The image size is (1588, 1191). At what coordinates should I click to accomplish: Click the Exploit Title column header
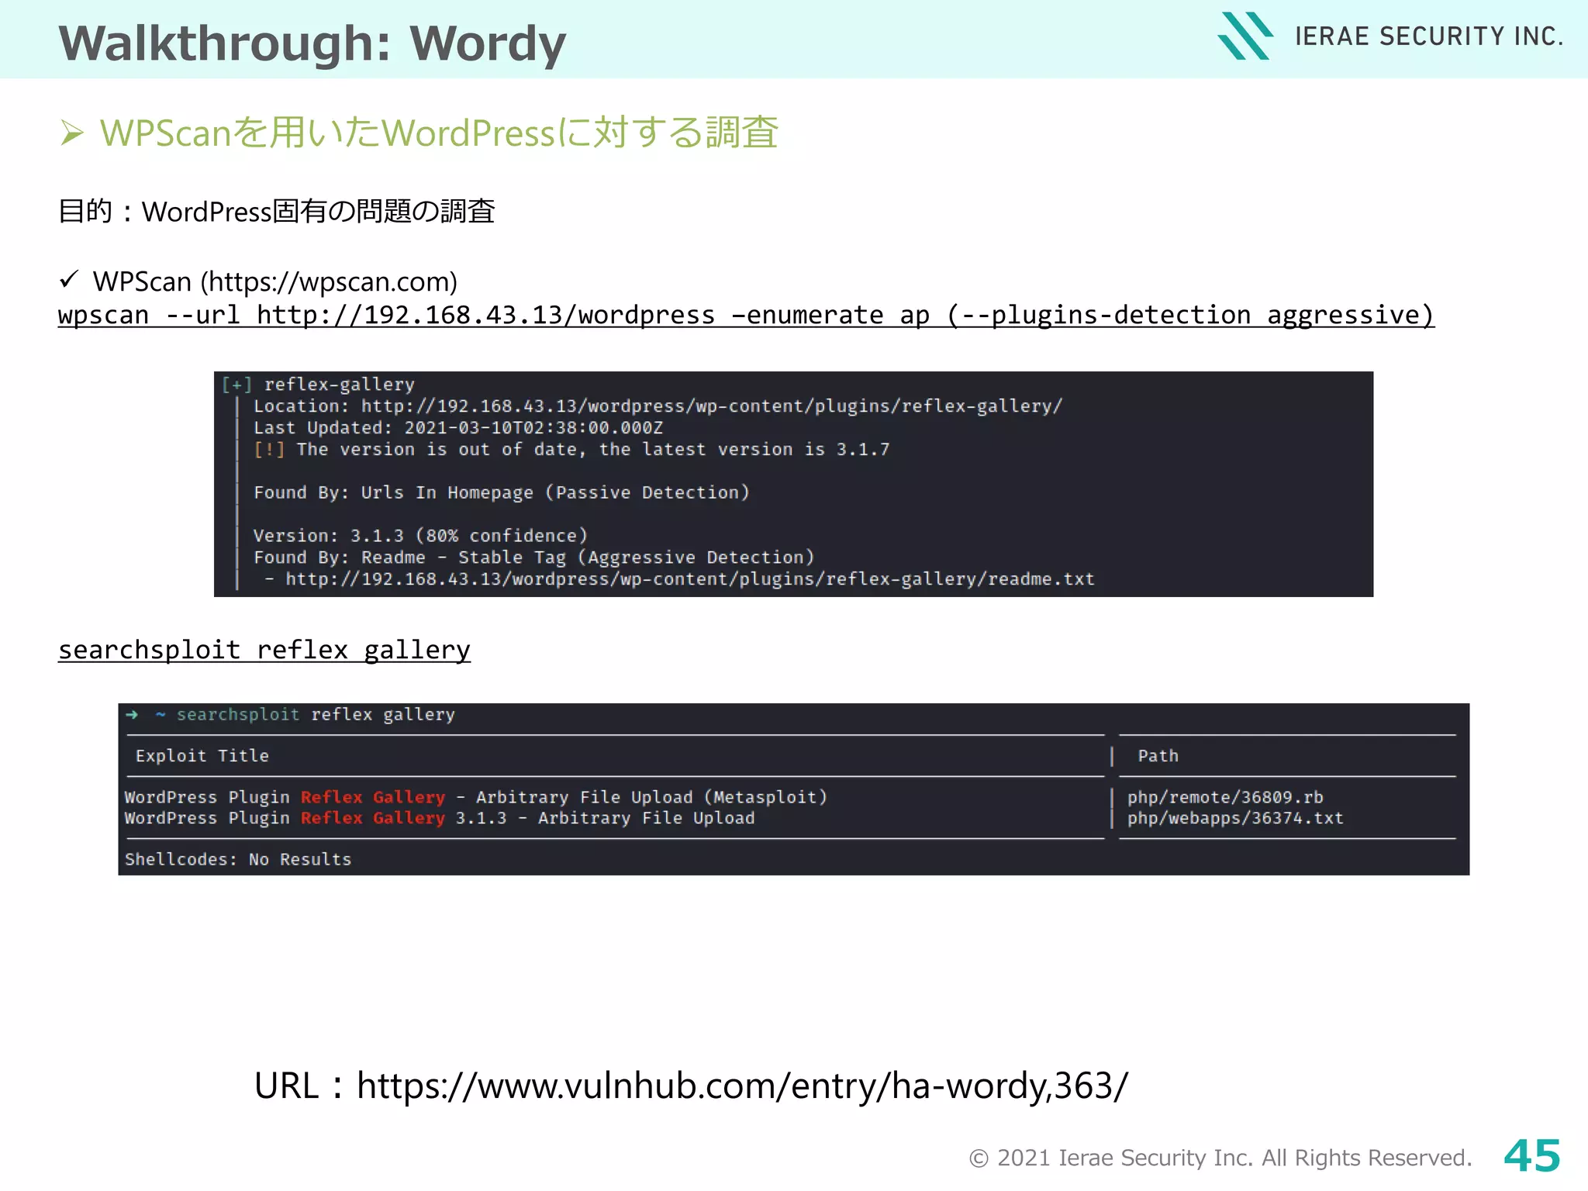pyautogui.click(x=202, y=756)
